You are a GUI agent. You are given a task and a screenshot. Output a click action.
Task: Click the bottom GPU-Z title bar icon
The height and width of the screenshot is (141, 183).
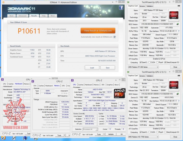click(x=128, y=72)
